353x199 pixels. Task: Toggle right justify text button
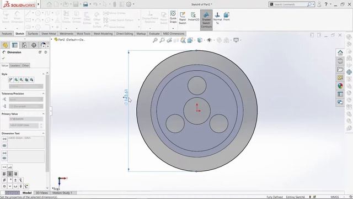pos(15,174)
